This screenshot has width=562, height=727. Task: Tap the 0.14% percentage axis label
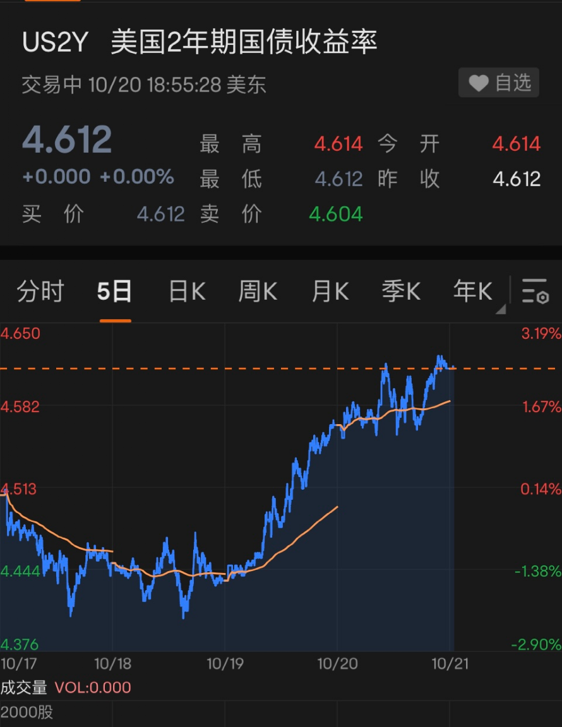(x=541, y=488)
